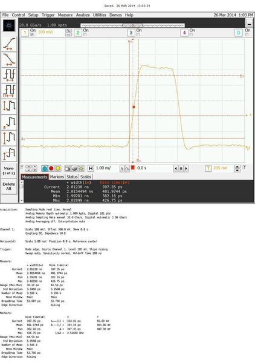This screenshot has width=255, height=363.
Task: Open the Trigger menu
Action: (x=48, y=15)
